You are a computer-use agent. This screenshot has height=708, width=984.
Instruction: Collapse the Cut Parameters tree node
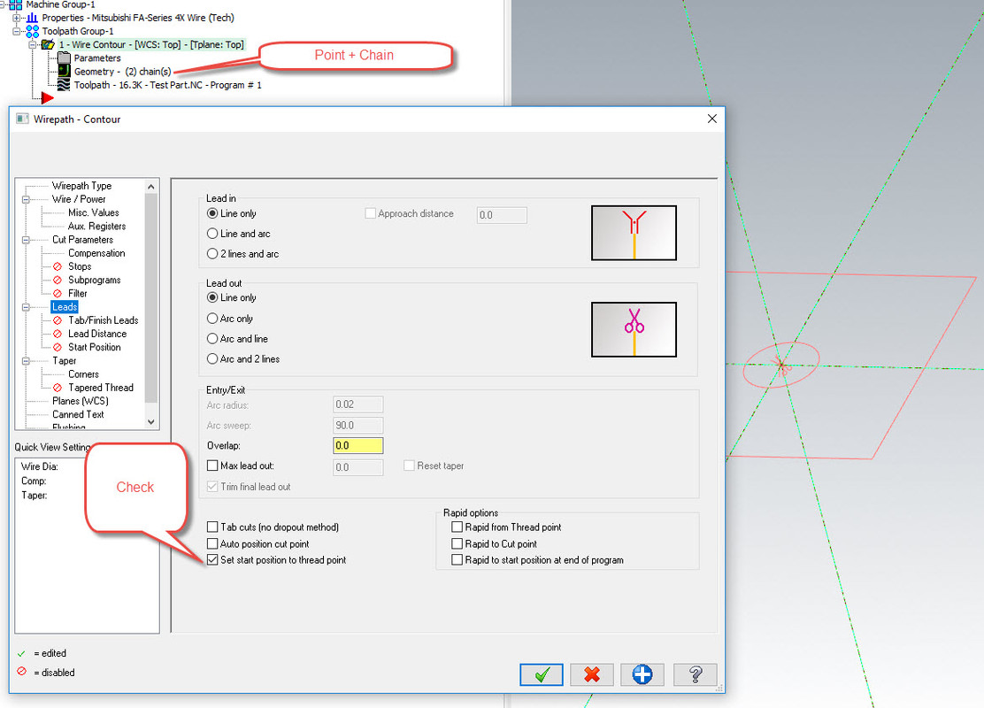26,240
